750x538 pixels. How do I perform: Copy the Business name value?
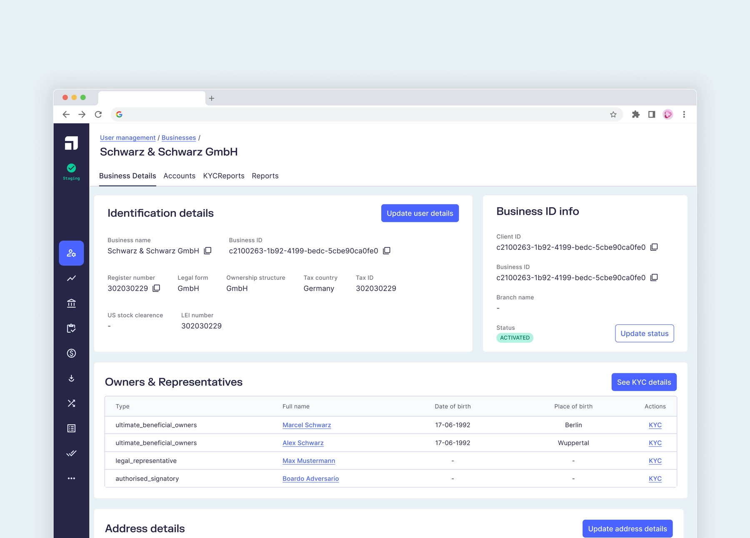point(207,251)
